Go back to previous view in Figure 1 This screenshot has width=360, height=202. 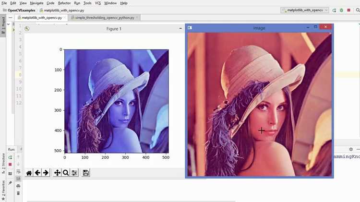[x=37, y=173]
